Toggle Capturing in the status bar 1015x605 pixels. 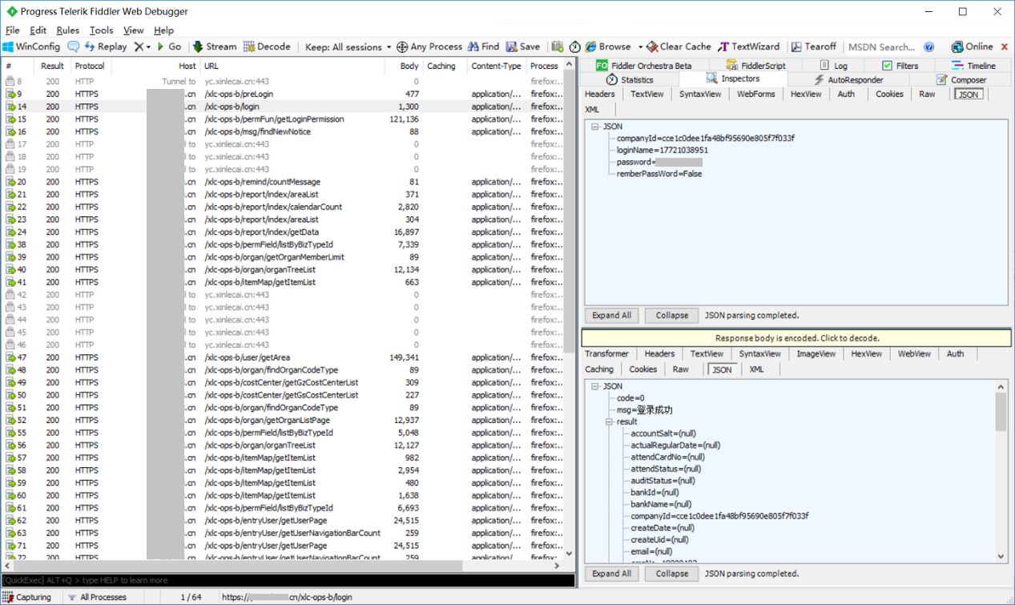27,597
